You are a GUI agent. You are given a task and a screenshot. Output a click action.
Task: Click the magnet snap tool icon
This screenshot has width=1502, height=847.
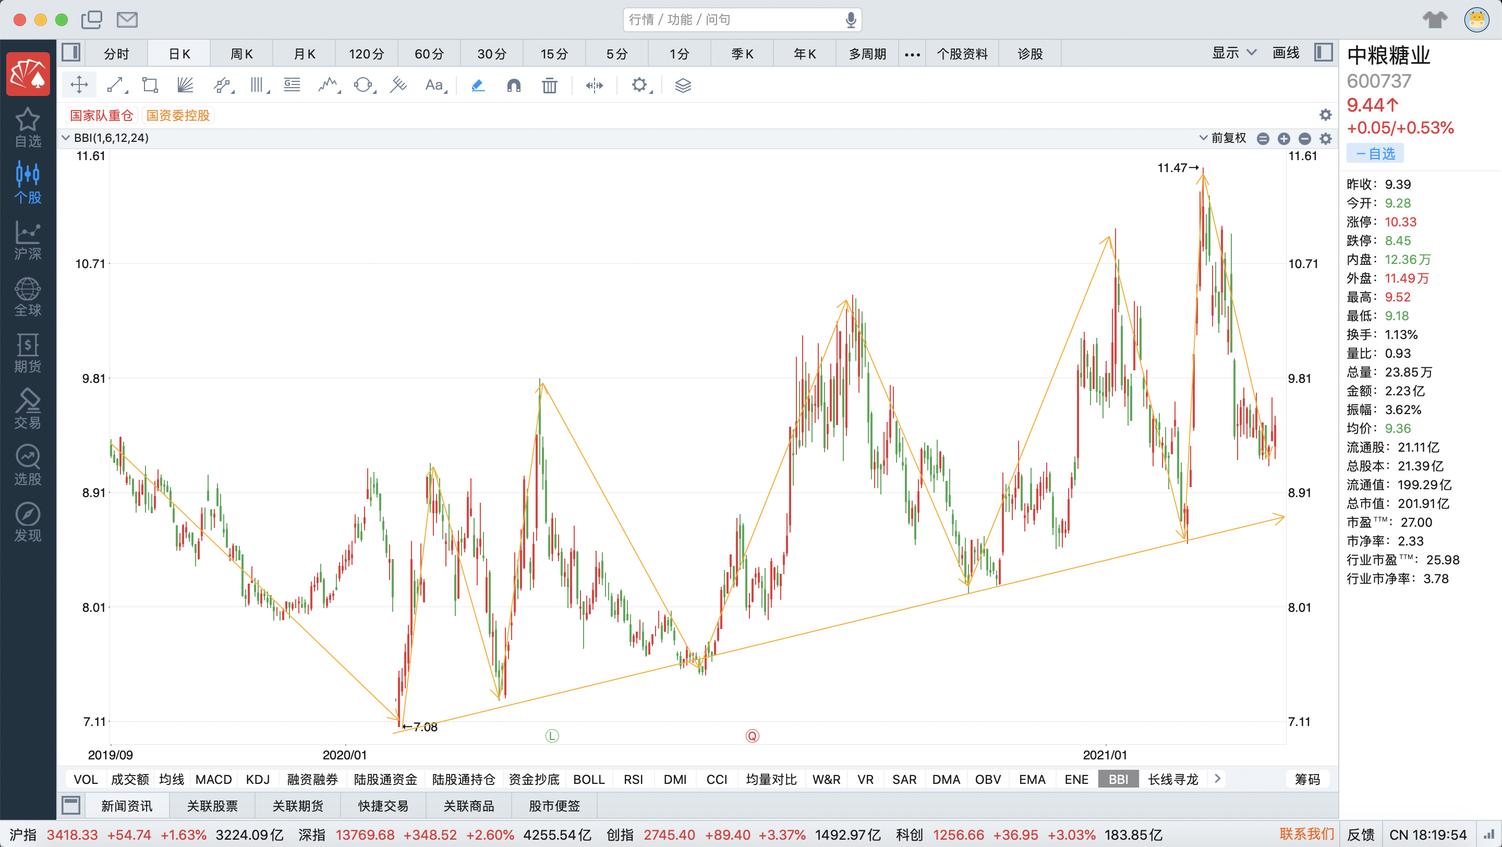(513, 86)
